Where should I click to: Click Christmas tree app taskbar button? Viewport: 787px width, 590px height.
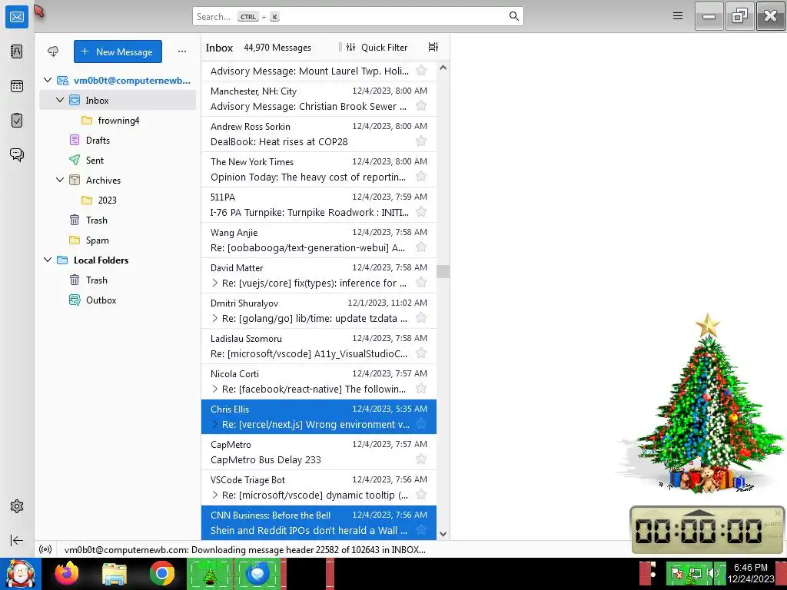(210, 573)
